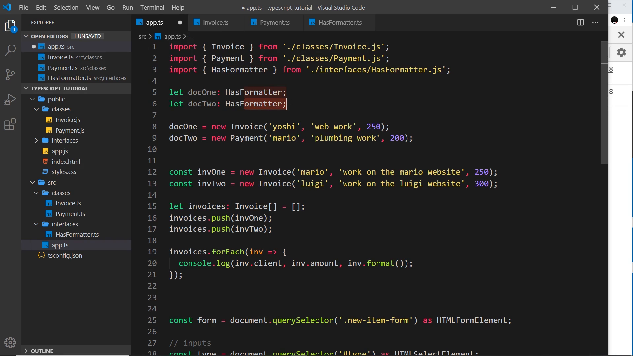Open the Run menu
The width and height of the screenshot is (633, 356).
pyautogui.click(x=127, y=7)
